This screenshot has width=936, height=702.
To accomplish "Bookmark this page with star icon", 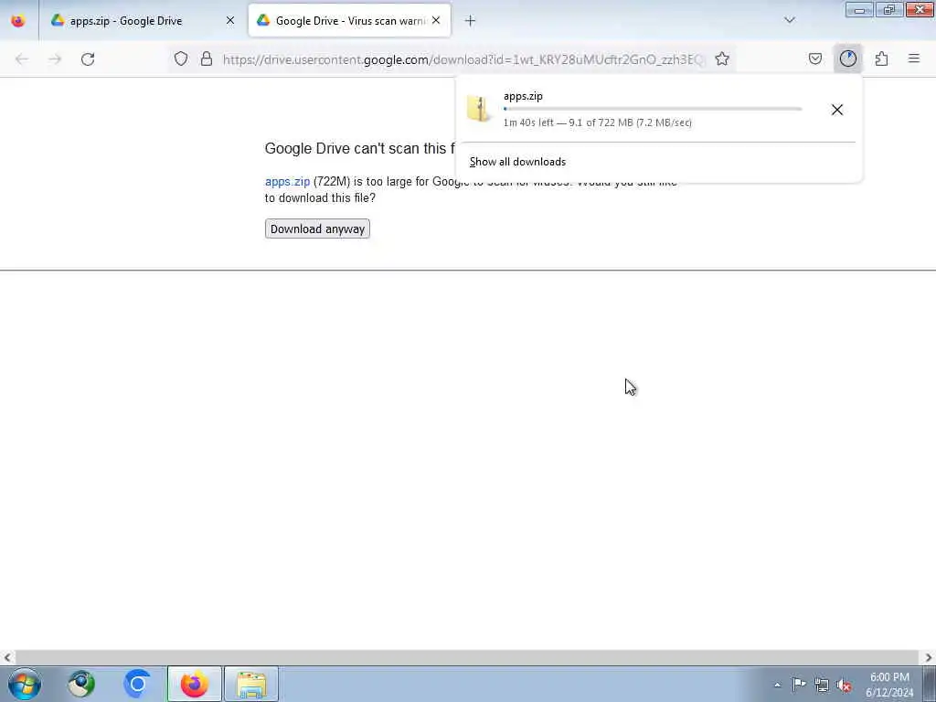I will coord(722,59).
